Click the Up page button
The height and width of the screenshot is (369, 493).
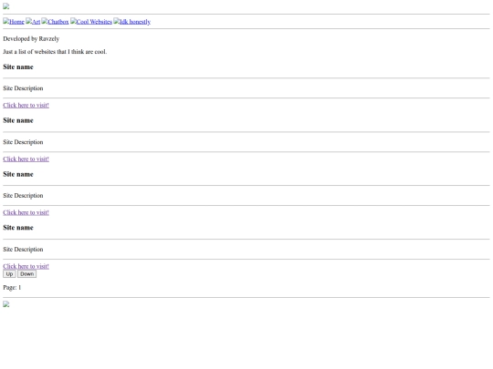click(9, 274)
